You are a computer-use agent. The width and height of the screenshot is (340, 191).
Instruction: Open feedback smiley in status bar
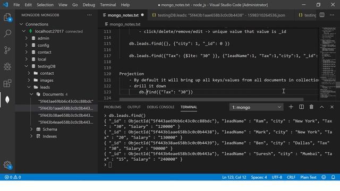pos(324,177)
